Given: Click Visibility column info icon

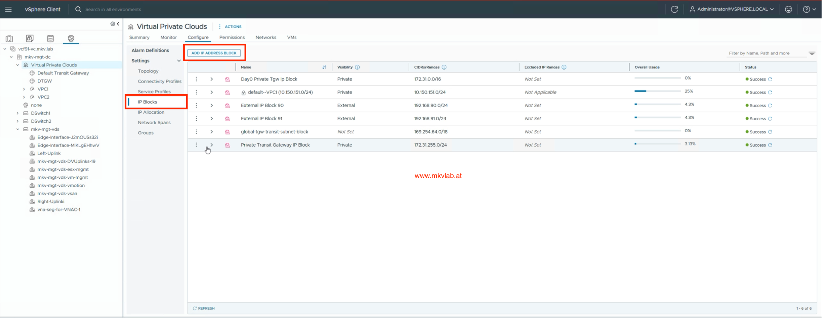Looking at the screenshot, I should (357, 67).
